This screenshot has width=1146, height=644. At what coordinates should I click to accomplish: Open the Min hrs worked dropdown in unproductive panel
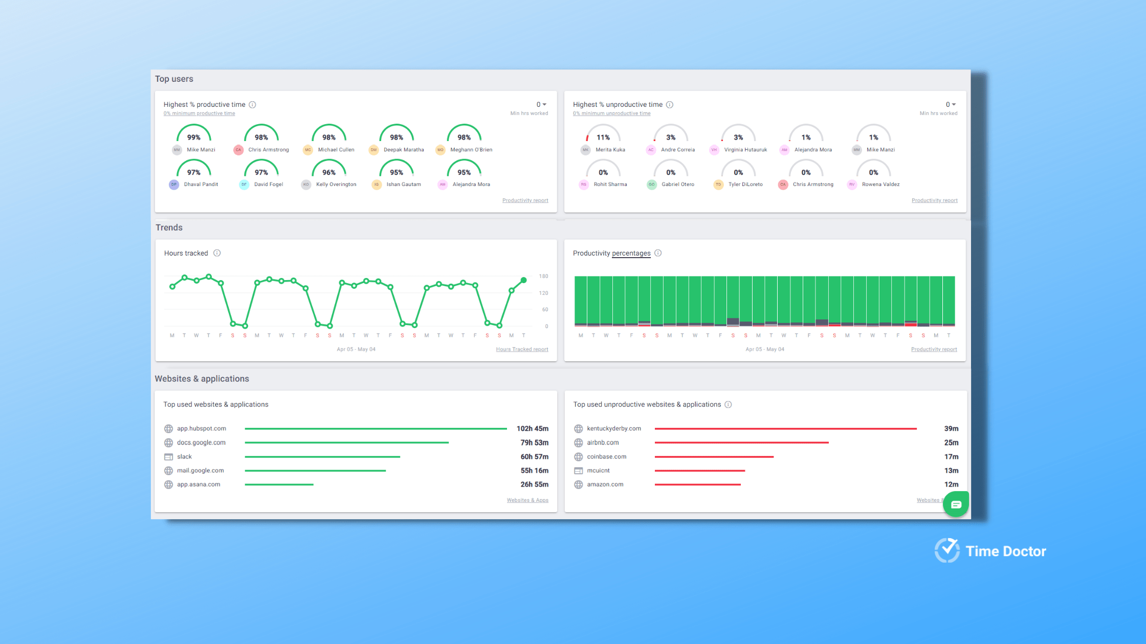(951, 104)
